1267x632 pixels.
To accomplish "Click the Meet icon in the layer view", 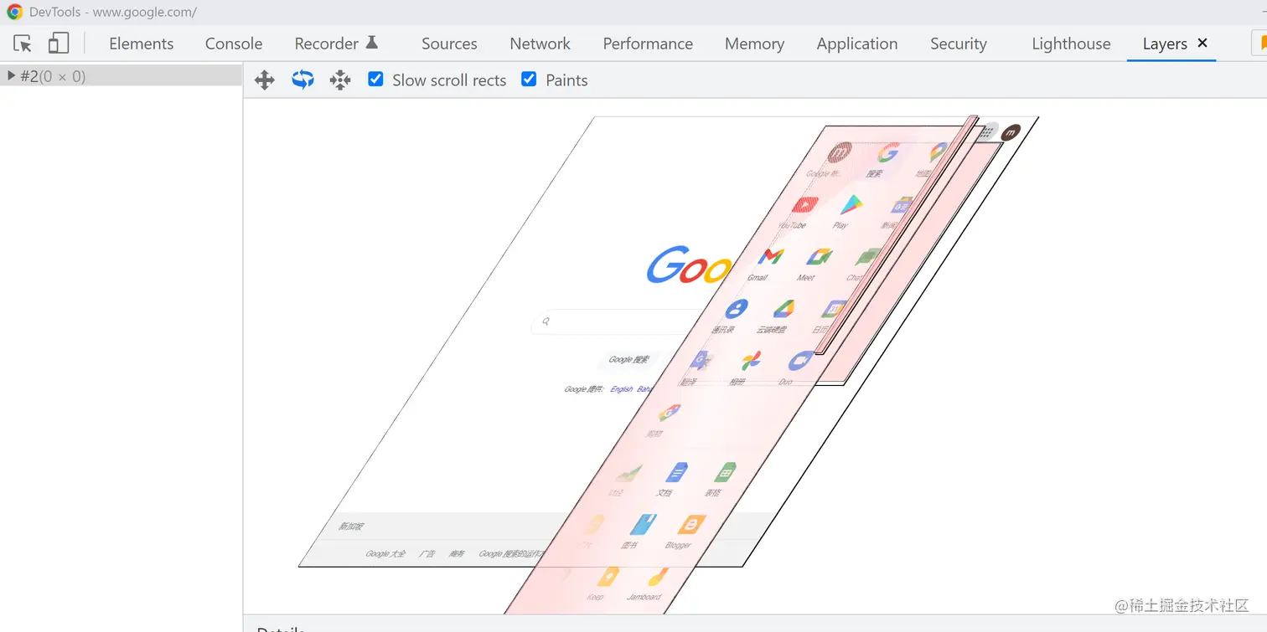I will [819, 257].
